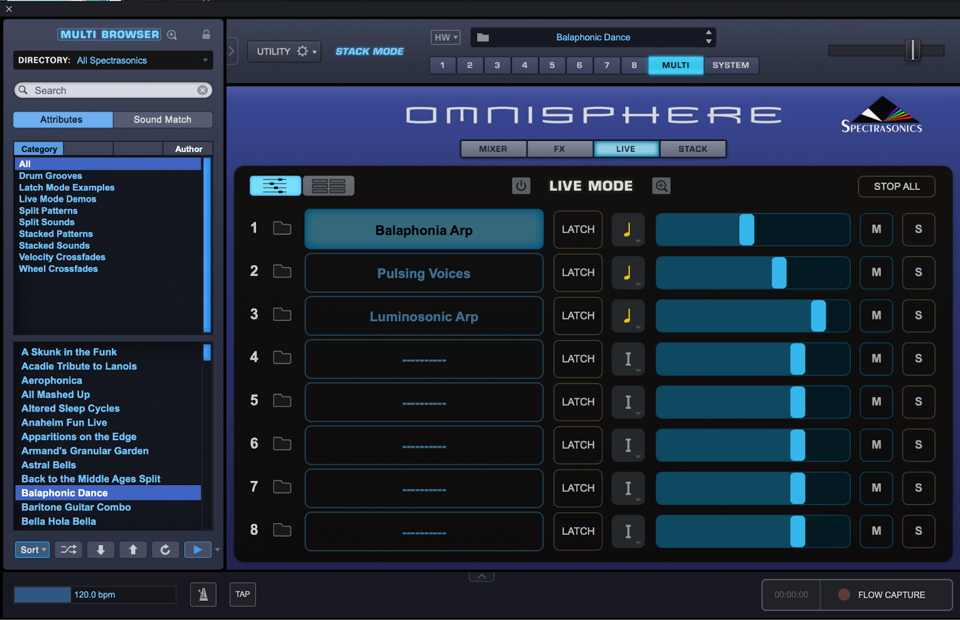Zoom the Live Mode view
Screen dimensions: 960x620
coord(661,186)
